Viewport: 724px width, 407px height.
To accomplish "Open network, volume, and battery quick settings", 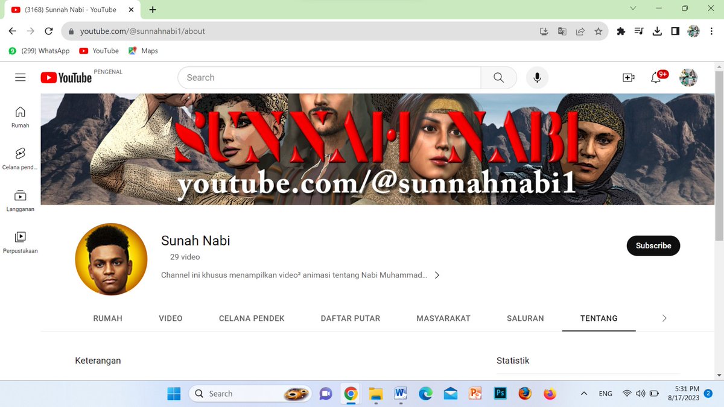I will (640, 394).
